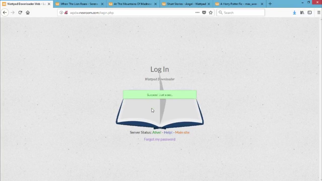Viewport: 322px width, 181px height.
Task: Click the Search box in the toolbar
Action: coord(240,13)
